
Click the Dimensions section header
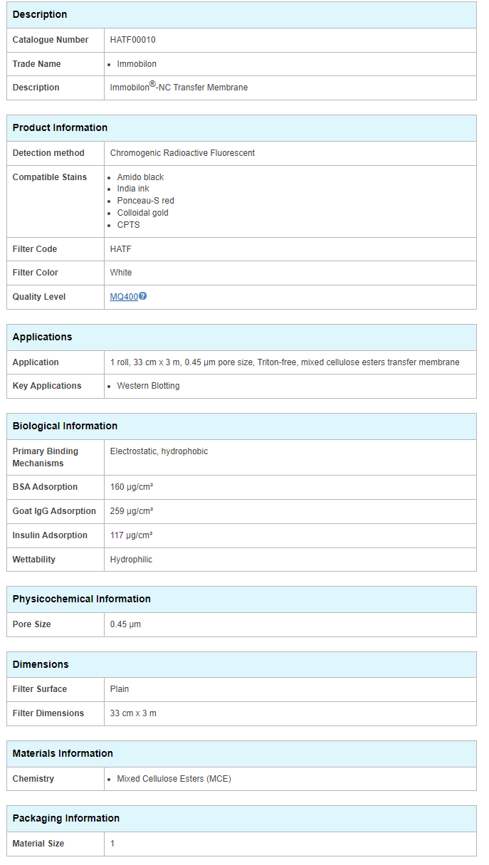pos(41,665)
